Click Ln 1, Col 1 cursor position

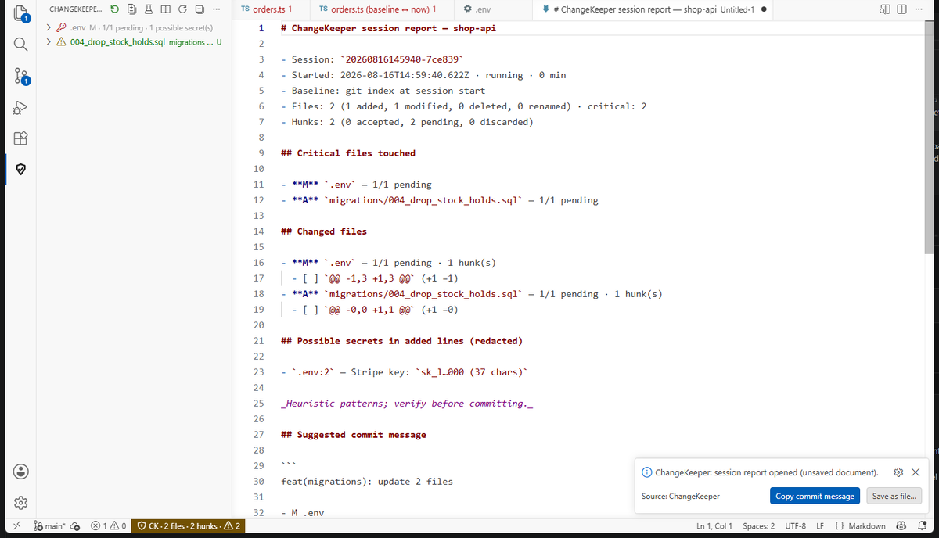tap(714, 526)
